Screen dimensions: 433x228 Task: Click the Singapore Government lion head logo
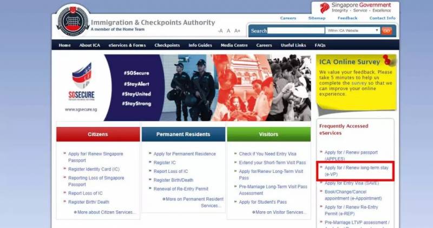(324, 8)
